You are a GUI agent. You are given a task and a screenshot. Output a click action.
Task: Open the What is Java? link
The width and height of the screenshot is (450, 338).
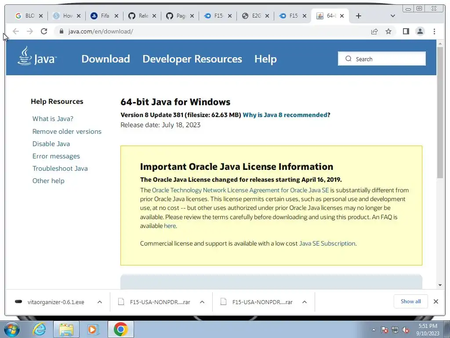53,119
